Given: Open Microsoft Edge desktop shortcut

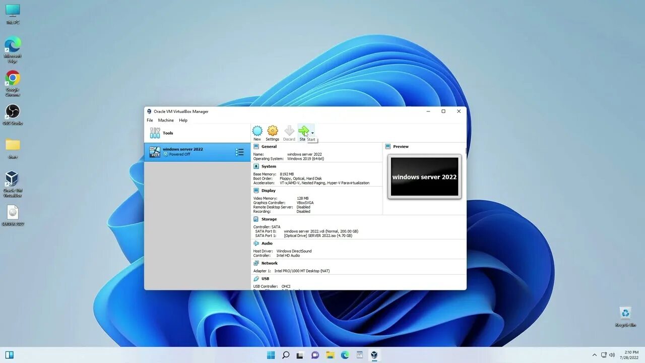Looking at the screenshot, I should coord(13,49).
